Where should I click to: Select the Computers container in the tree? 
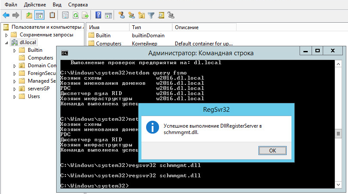coord(40,58)
